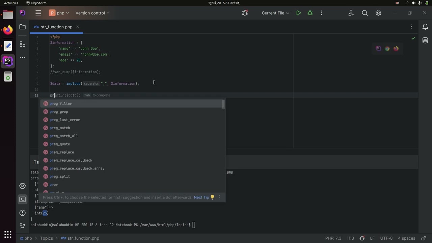Open file in Firefox browser
This screenshot has width=432, height=243.
(x=396, y=49)
